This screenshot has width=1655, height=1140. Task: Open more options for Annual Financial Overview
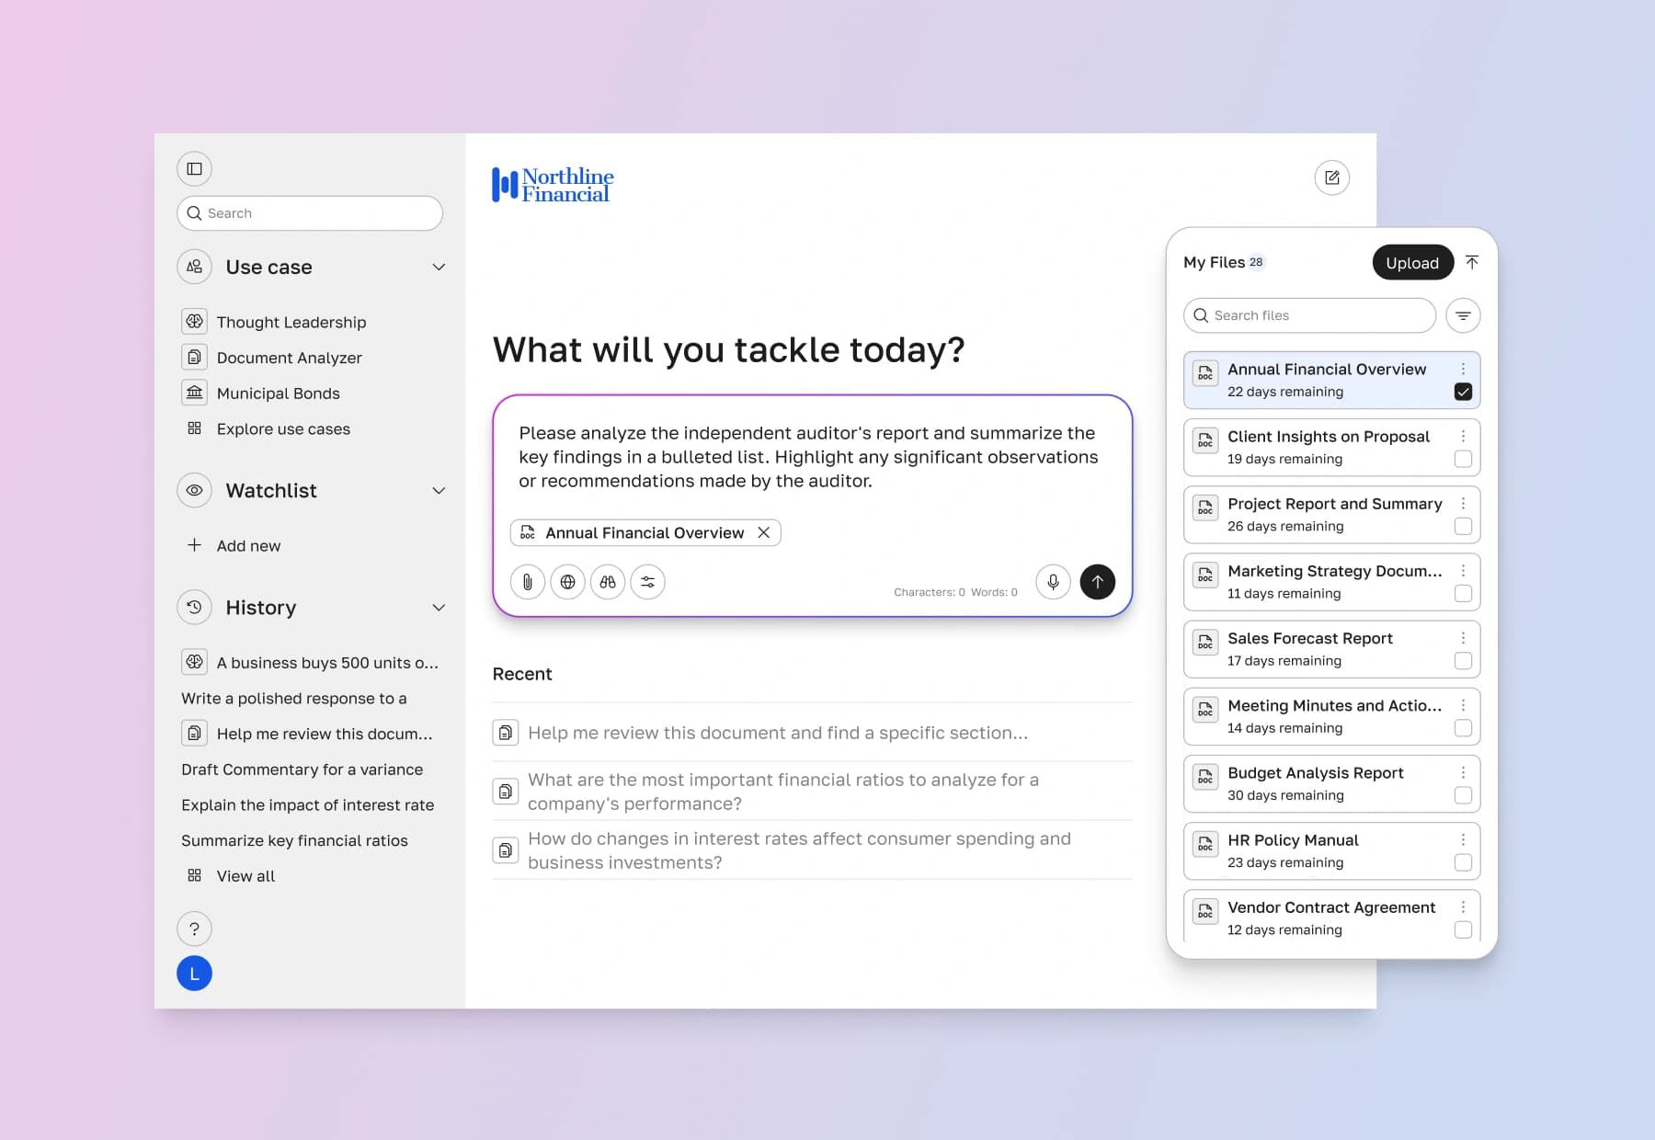click(x=1463, y=369)
